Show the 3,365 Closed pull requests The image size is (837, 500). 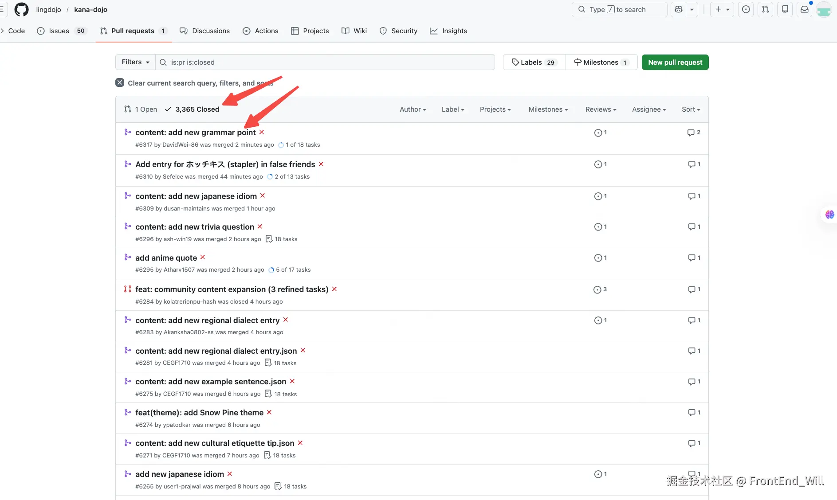pyautogui.click(x=192, y=109)
